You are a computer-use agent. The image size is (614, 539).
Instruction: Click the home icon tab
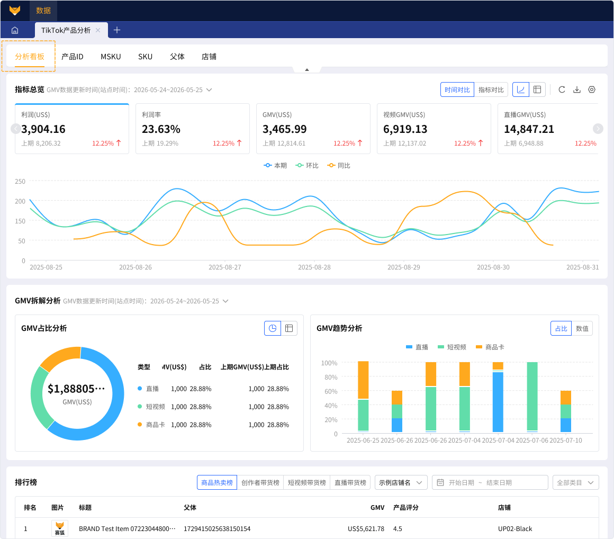click(15, 30)
